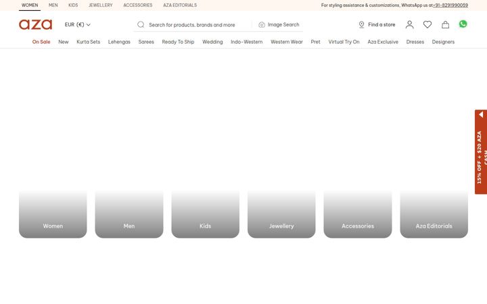
Task: Open the shopping bag icon
Action: [x=445, y=24]
